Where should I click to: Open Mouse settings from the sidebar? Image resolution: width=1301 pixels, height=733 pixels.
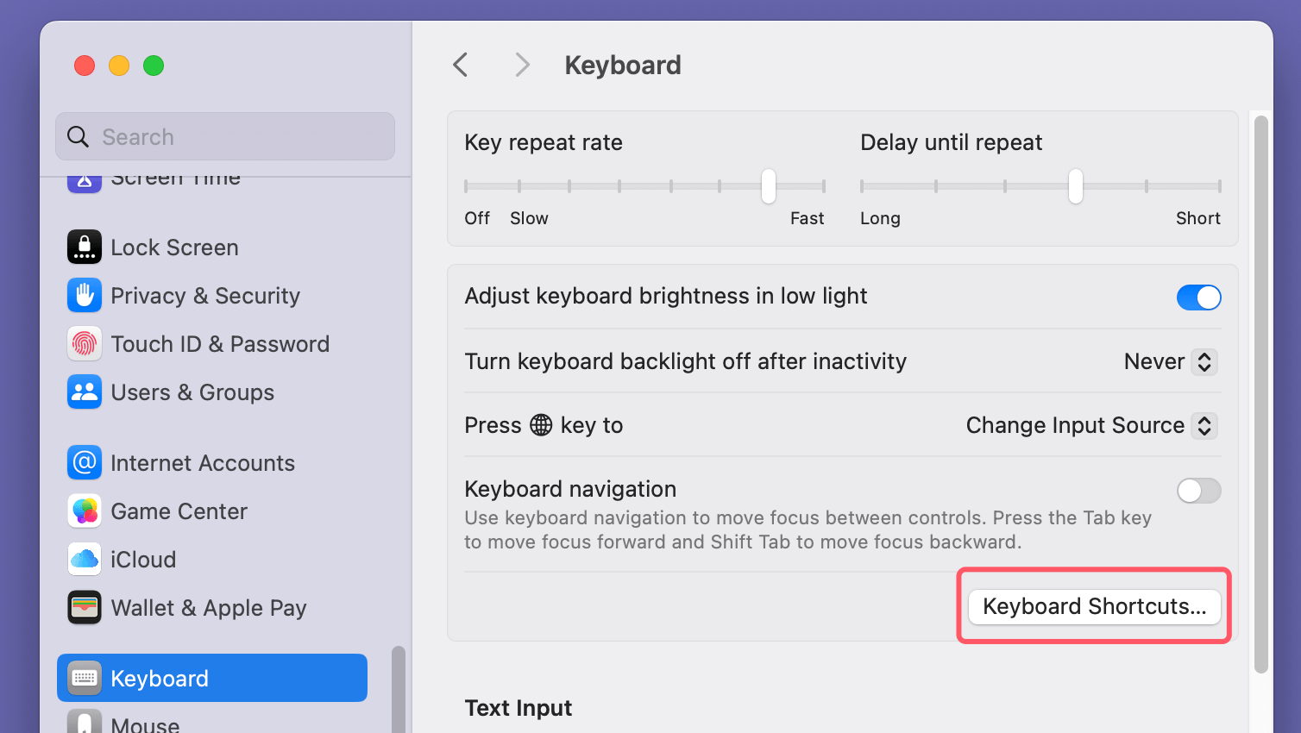pyautogui.click(x=144, y=723)
